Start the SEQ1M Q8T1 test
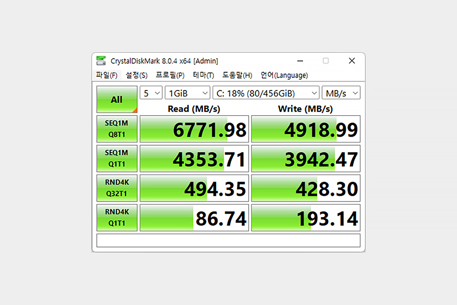The height and width of the screenshot is (305, 457). (x=117, y=129)
